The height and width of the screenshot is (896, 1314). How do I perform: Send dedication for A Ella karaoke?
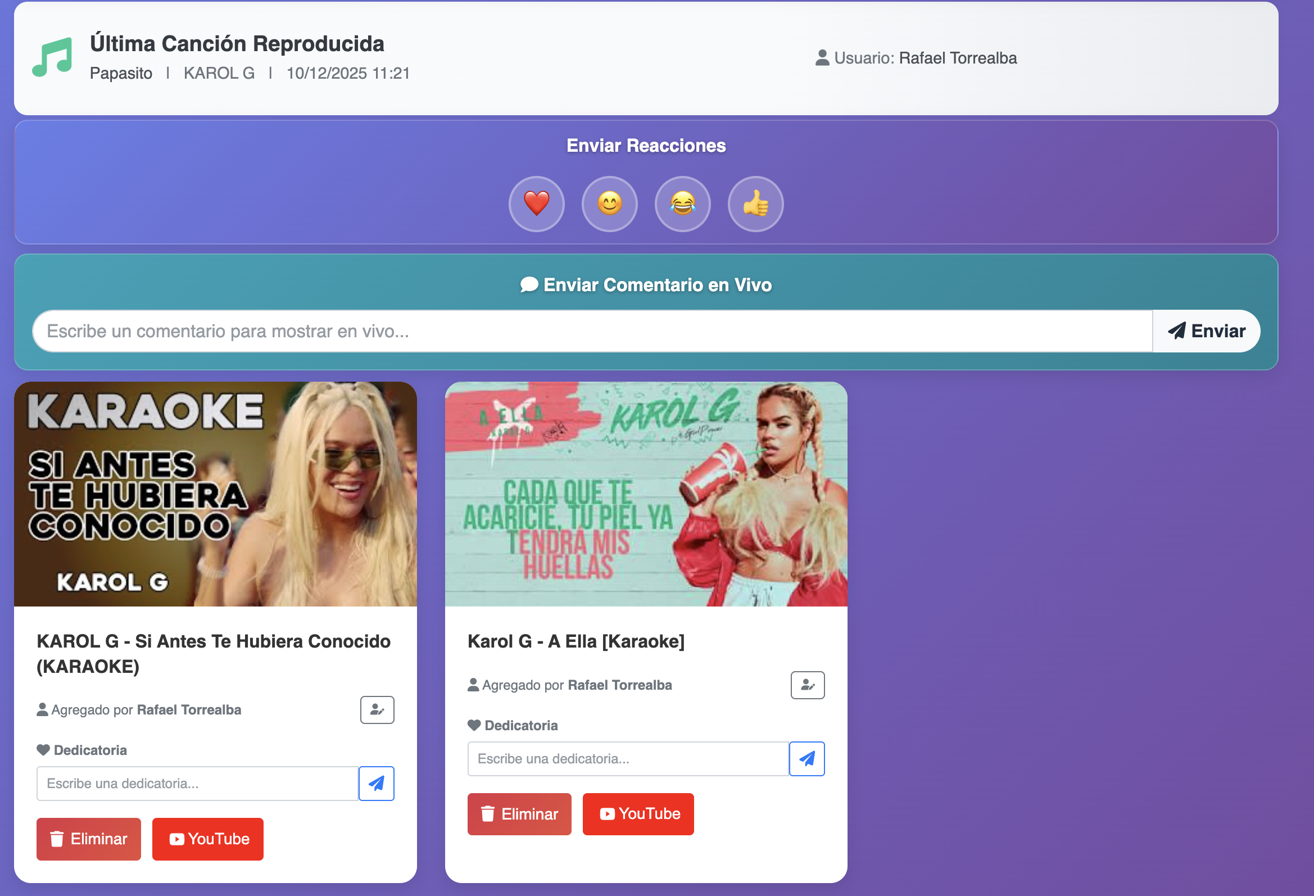click(807, 758)
